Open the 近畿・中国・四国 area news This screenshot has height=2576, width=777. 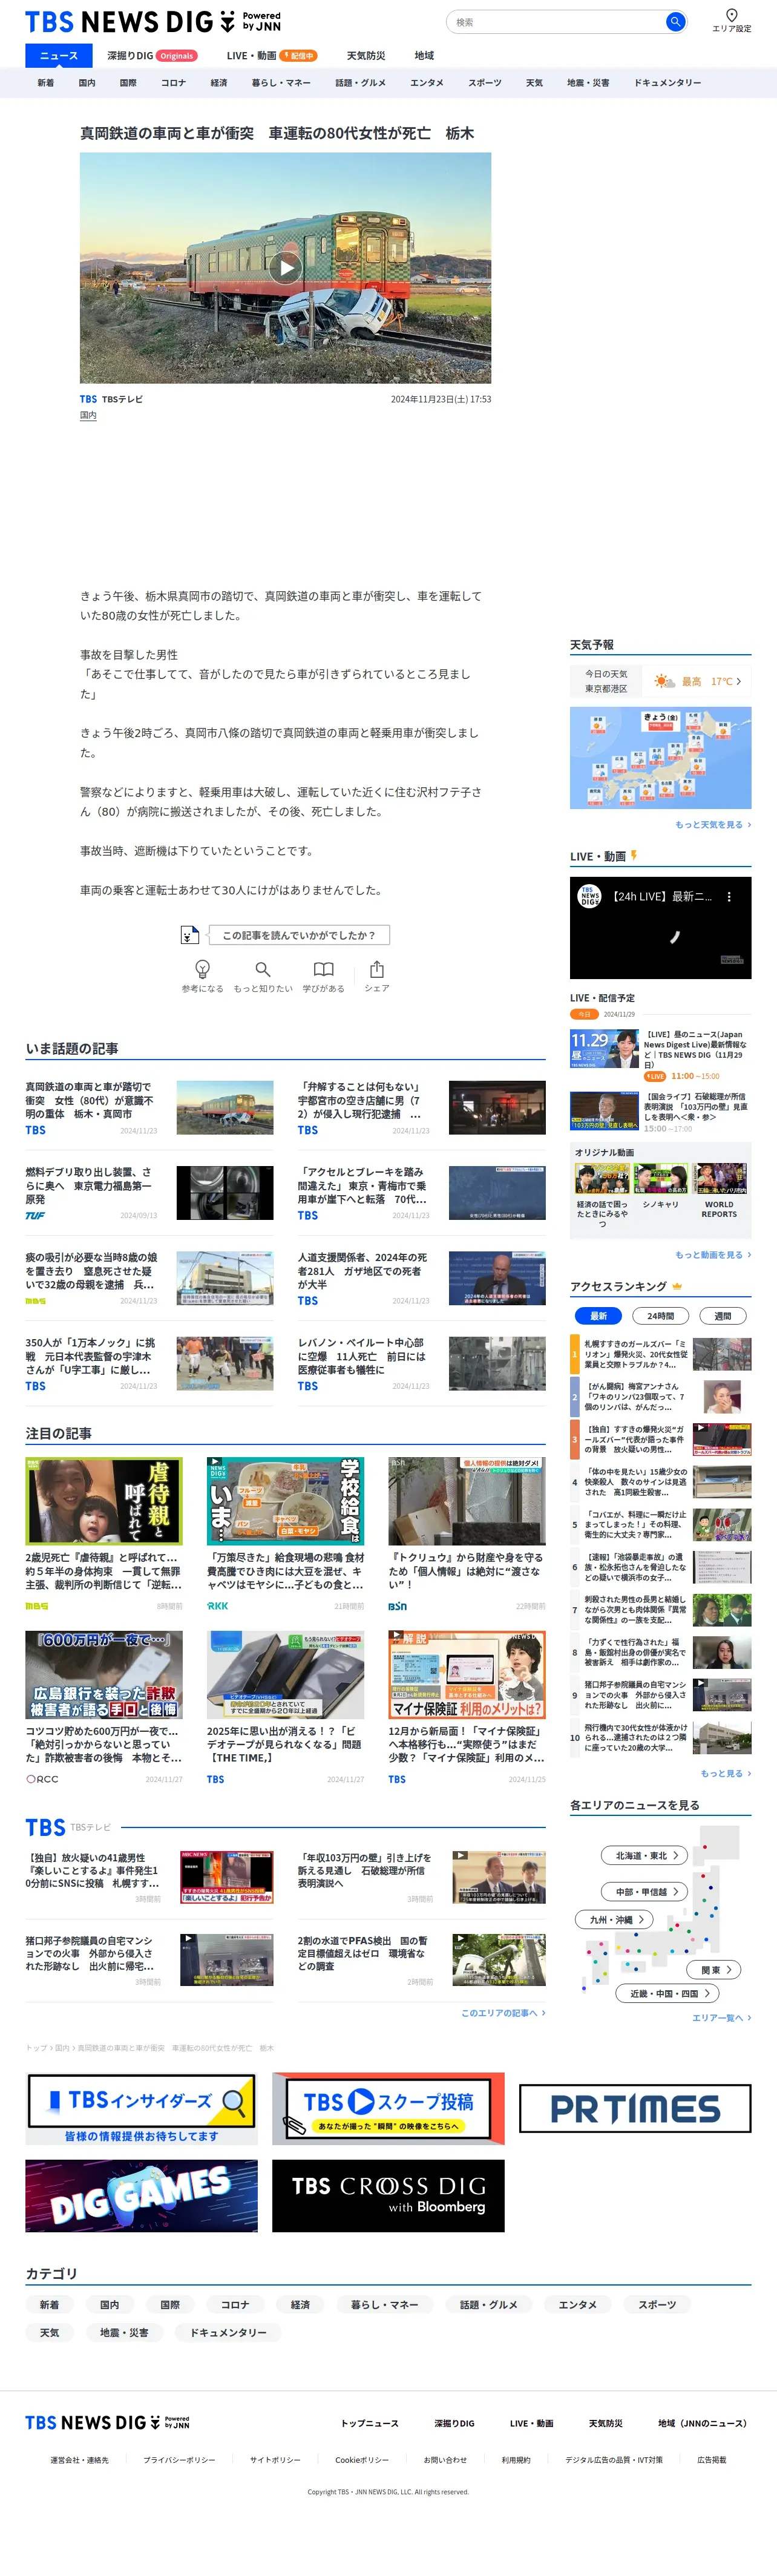point(668,1993)
